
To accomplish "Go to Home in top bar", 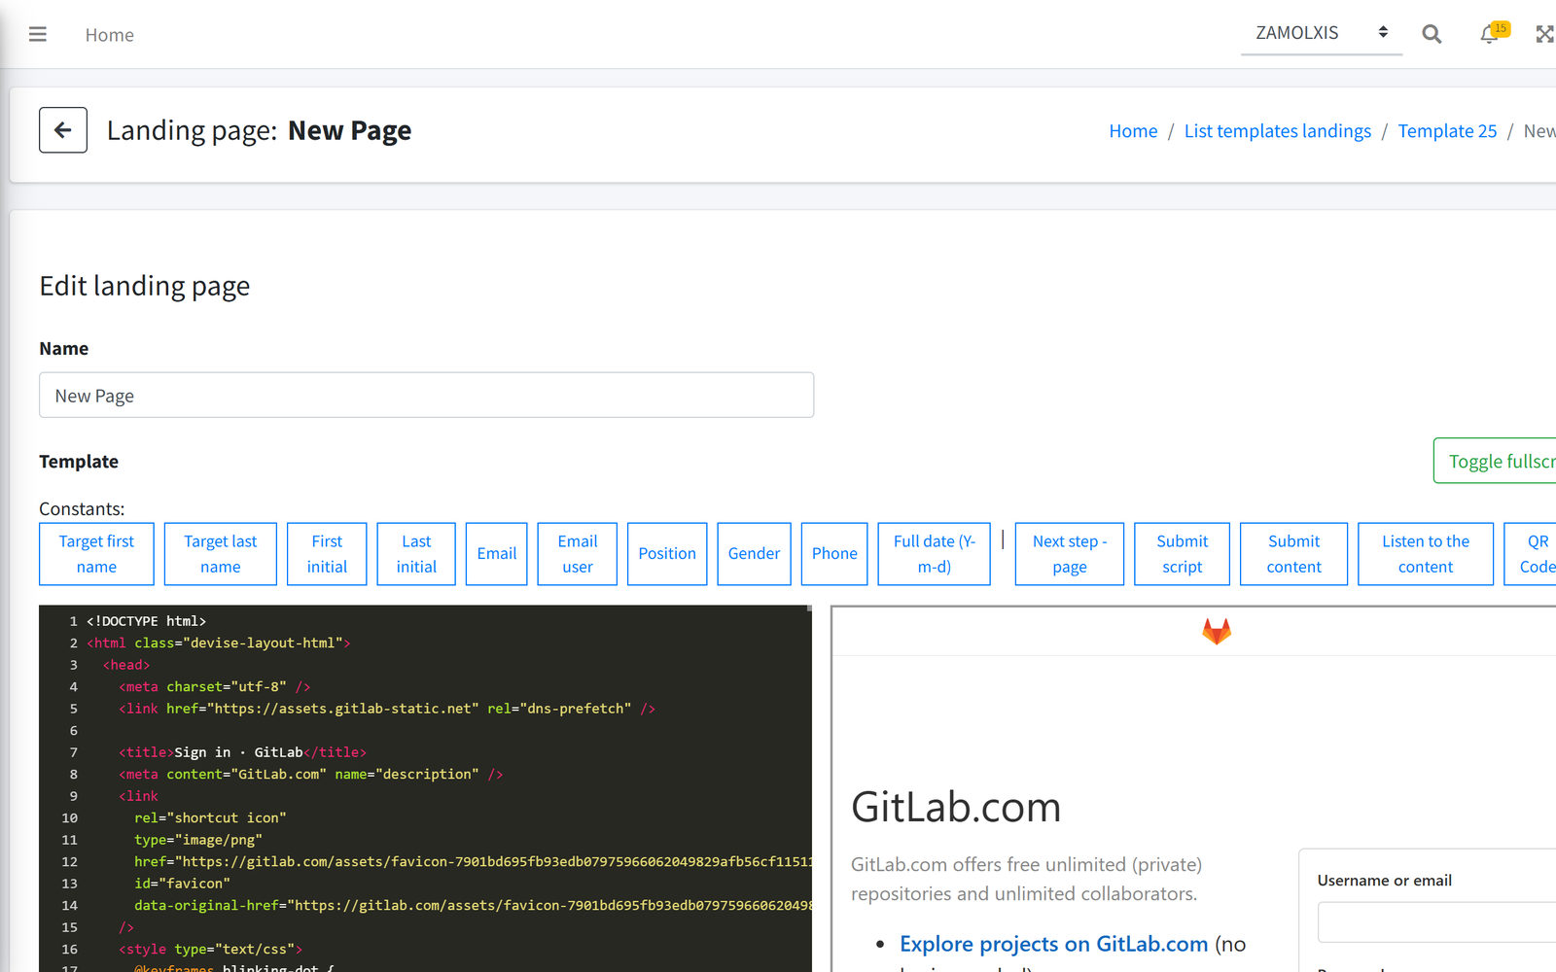I will coord(110,35).
